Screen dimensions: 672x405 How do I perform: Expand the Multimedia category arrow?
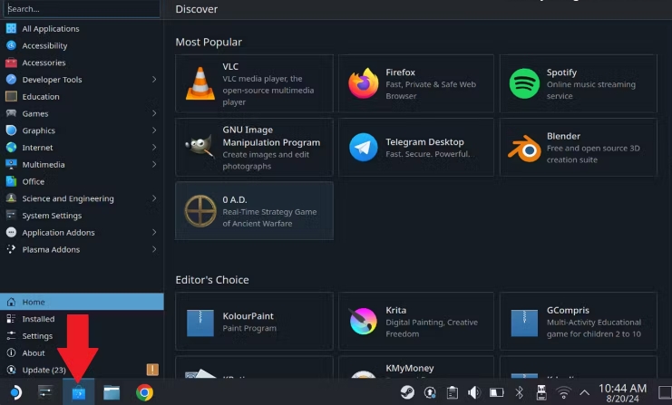click(x=154, y=164)
